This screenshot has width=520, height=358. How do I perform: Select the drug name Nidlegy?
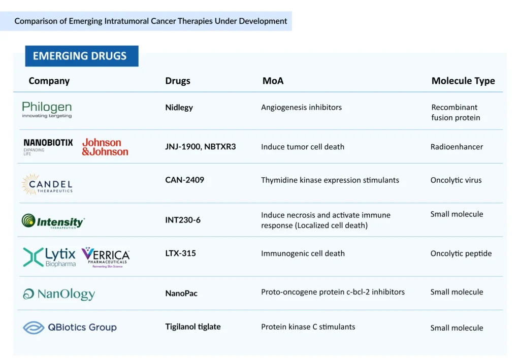point(179,108)
